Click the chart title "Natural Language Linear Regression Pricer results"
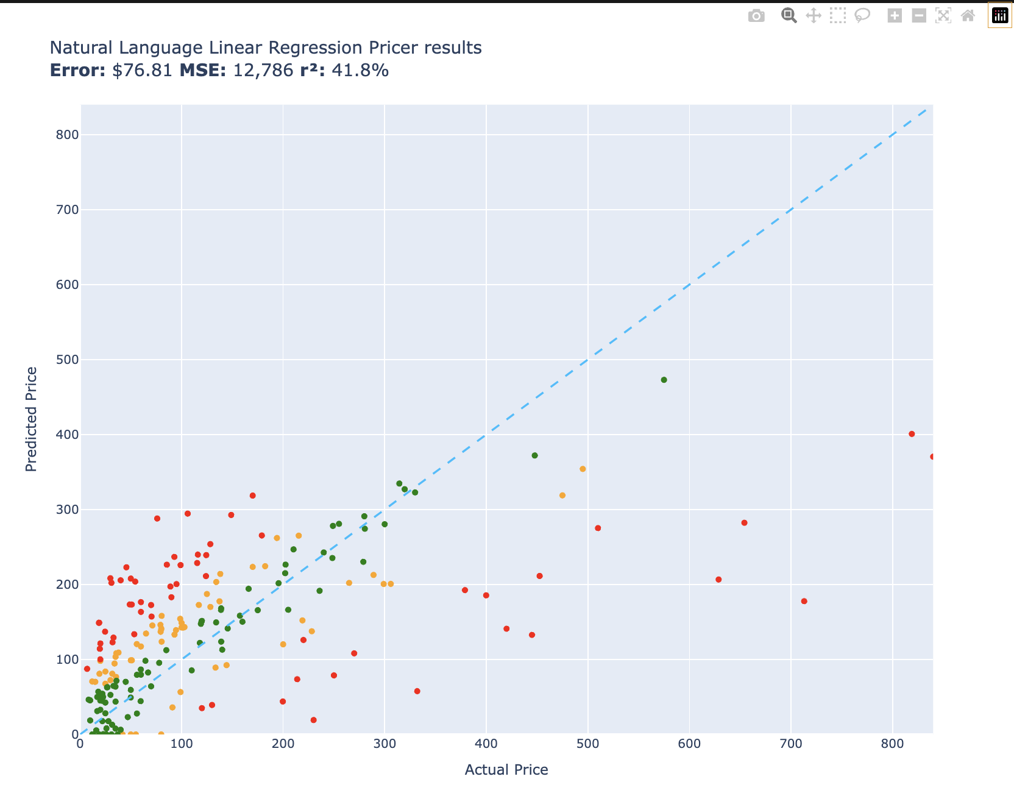The height and width of the screenshot is (807, 1014). pyautogui.click(x=266, y=48)
